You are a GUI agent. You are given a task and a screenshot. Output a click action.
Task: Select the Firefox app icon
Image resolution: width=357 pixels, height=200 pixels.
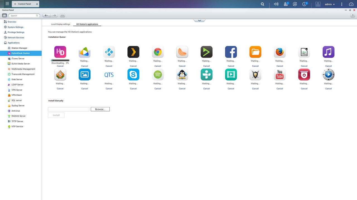[280, 52]
